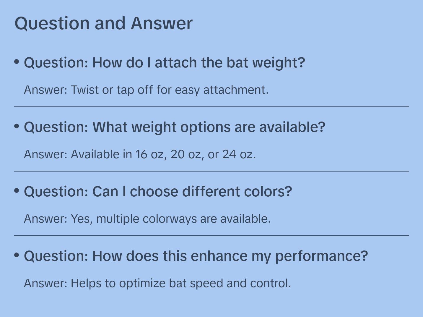Screen dimensions: 423x317
Task: Click the divider line below the attachment answer
Action: 211,107
